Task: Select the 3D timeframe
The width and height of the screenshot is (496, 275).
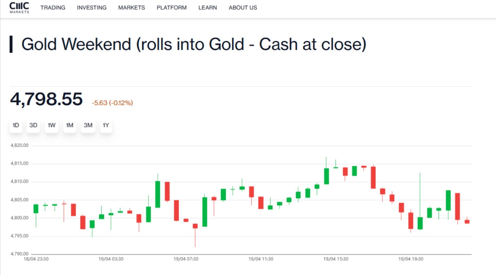Action: pos(33,125)
